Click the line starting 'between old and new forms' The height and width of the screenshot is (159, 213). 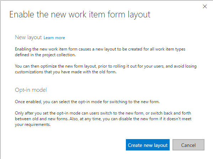(x=103, y=119)
